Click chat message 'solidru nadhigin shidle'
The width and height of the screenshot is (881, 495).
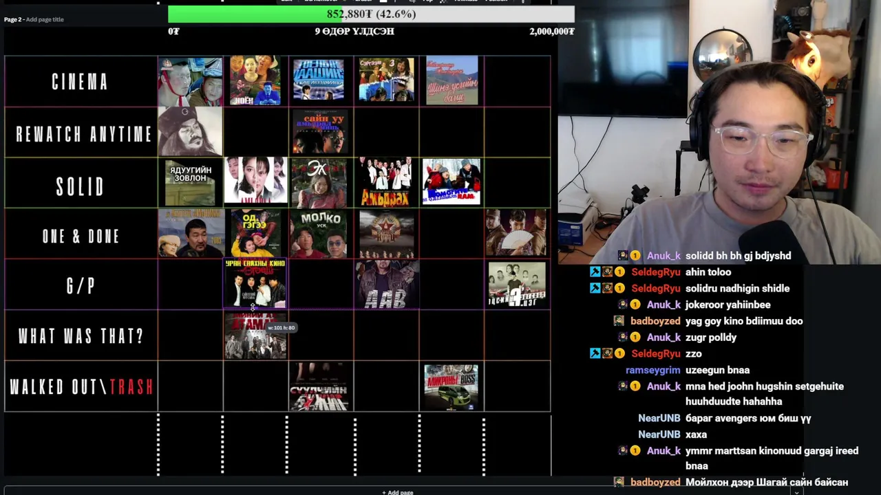[x=737, y=289]
